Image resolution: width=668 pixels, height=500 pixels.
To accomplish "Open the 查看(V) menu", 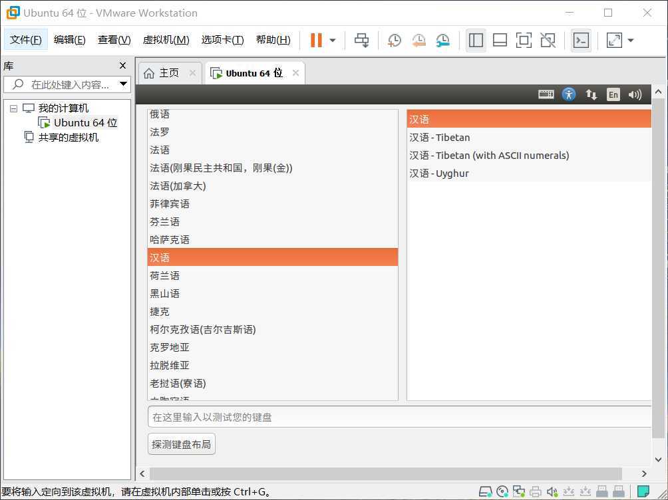I will point(114,40).
